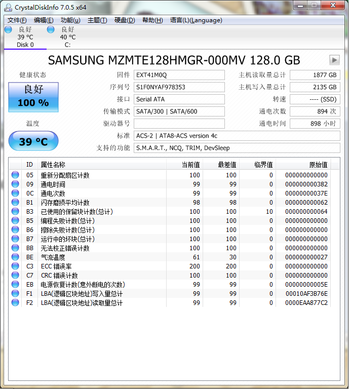Click status orb for attribute BE 气流温度
349x389 pixels.
(15, 257)
